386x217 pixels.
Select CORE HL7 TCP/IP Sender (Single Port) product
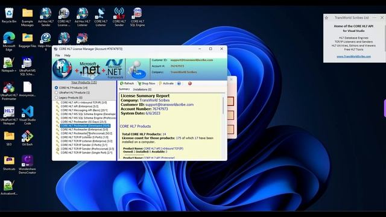(x=86, y=153)
